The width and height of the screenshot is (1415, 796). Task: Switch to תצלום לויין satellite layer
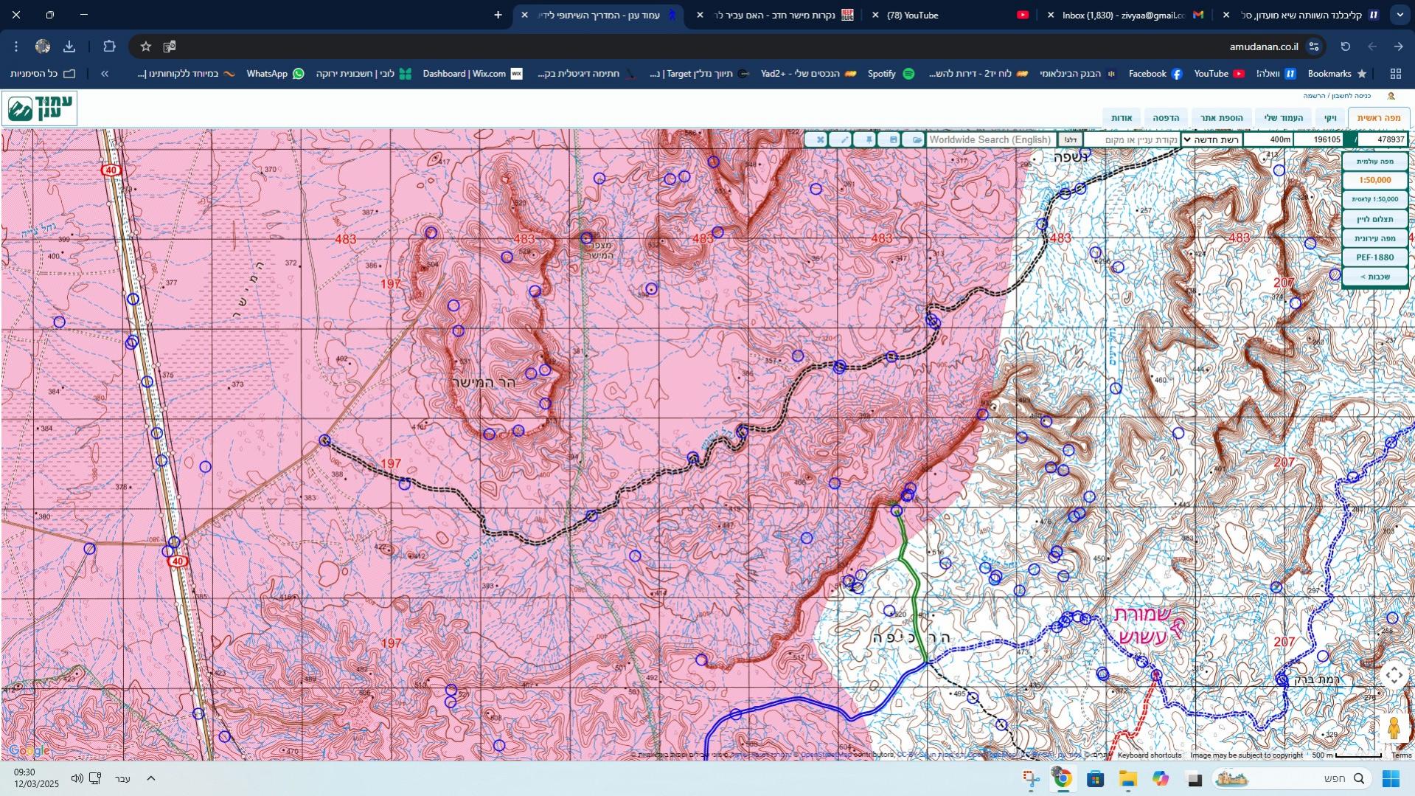[1374, 219]
